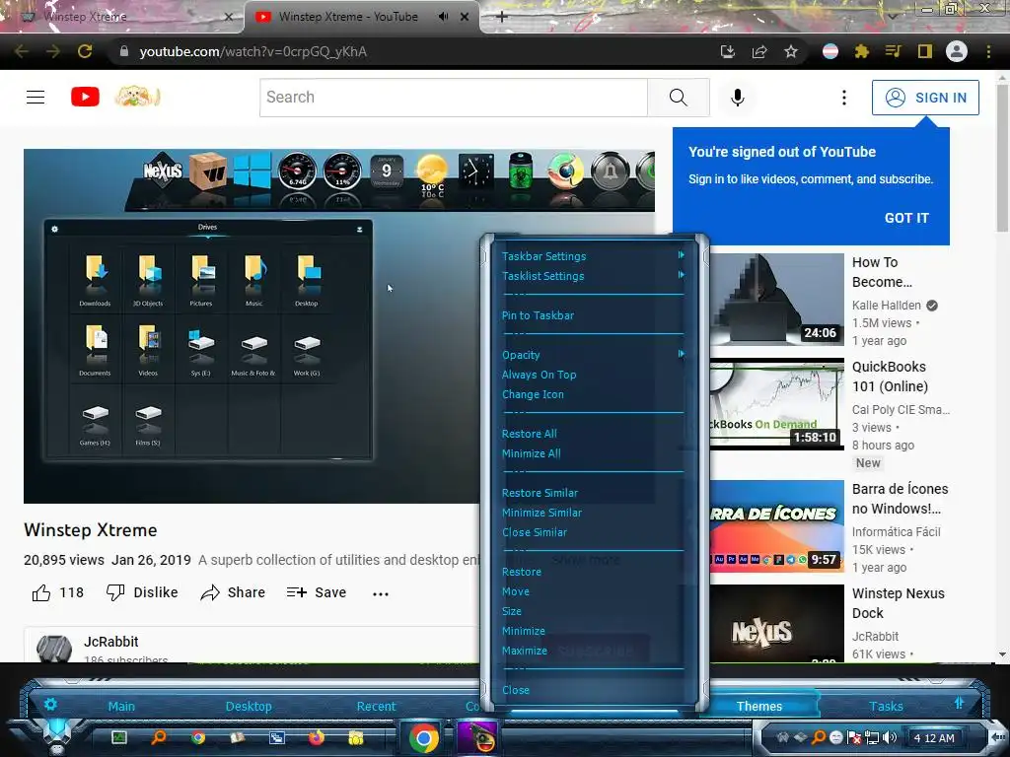Click the large Chrome taskbar button
The image size is (1010, 757).
tap(423, 738)
